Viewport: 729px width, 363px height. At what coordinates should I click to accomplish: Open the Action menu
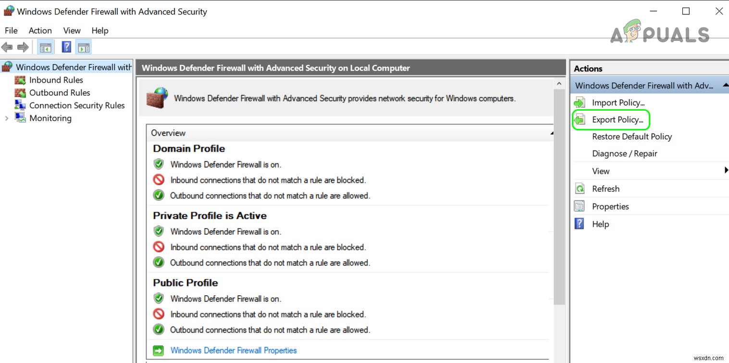click(40, 30)
